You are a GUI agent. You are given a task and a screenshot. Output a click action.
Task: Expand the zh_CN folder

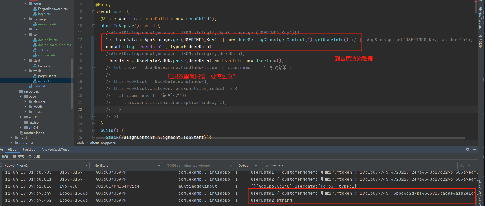pyautogui.click(x=20, y=127)
